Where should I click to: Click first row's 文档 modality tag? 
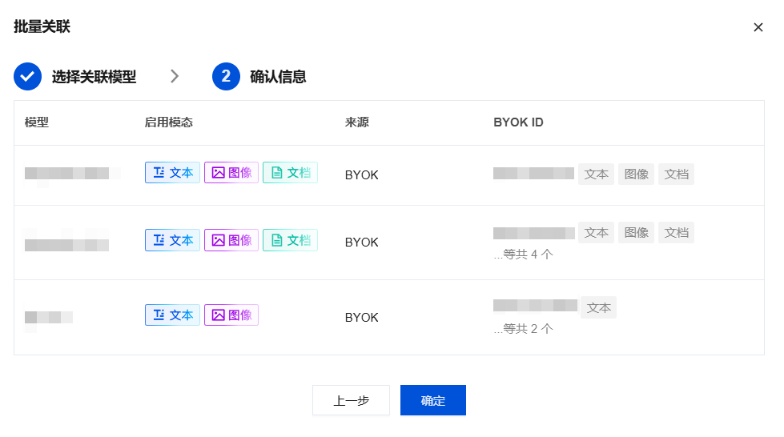click(x=290, y=173)
